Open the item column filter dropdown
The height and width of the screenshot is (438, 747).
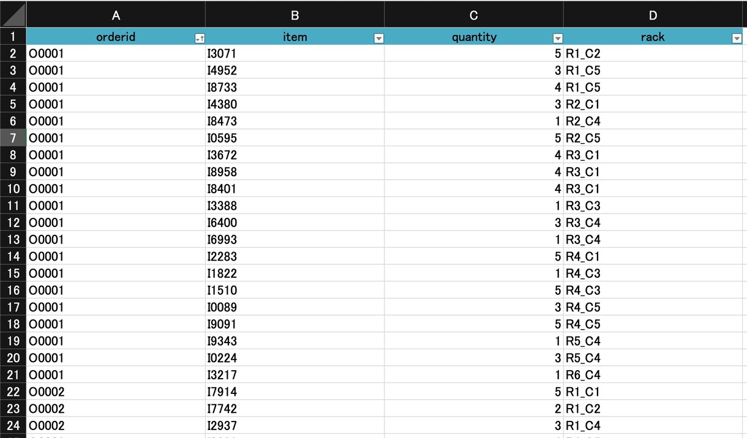pyautogui.click(x=378, y=39)
